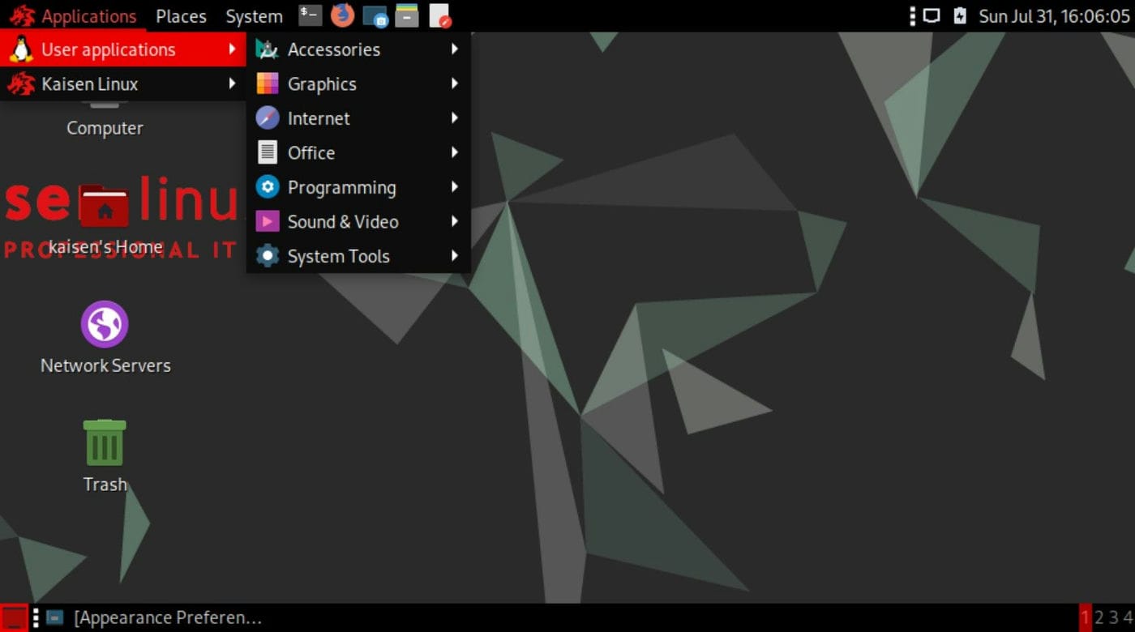Open Firefox from the top panel
The width and height of the screenshot is (1135, 632).
[x=342, y=15]
